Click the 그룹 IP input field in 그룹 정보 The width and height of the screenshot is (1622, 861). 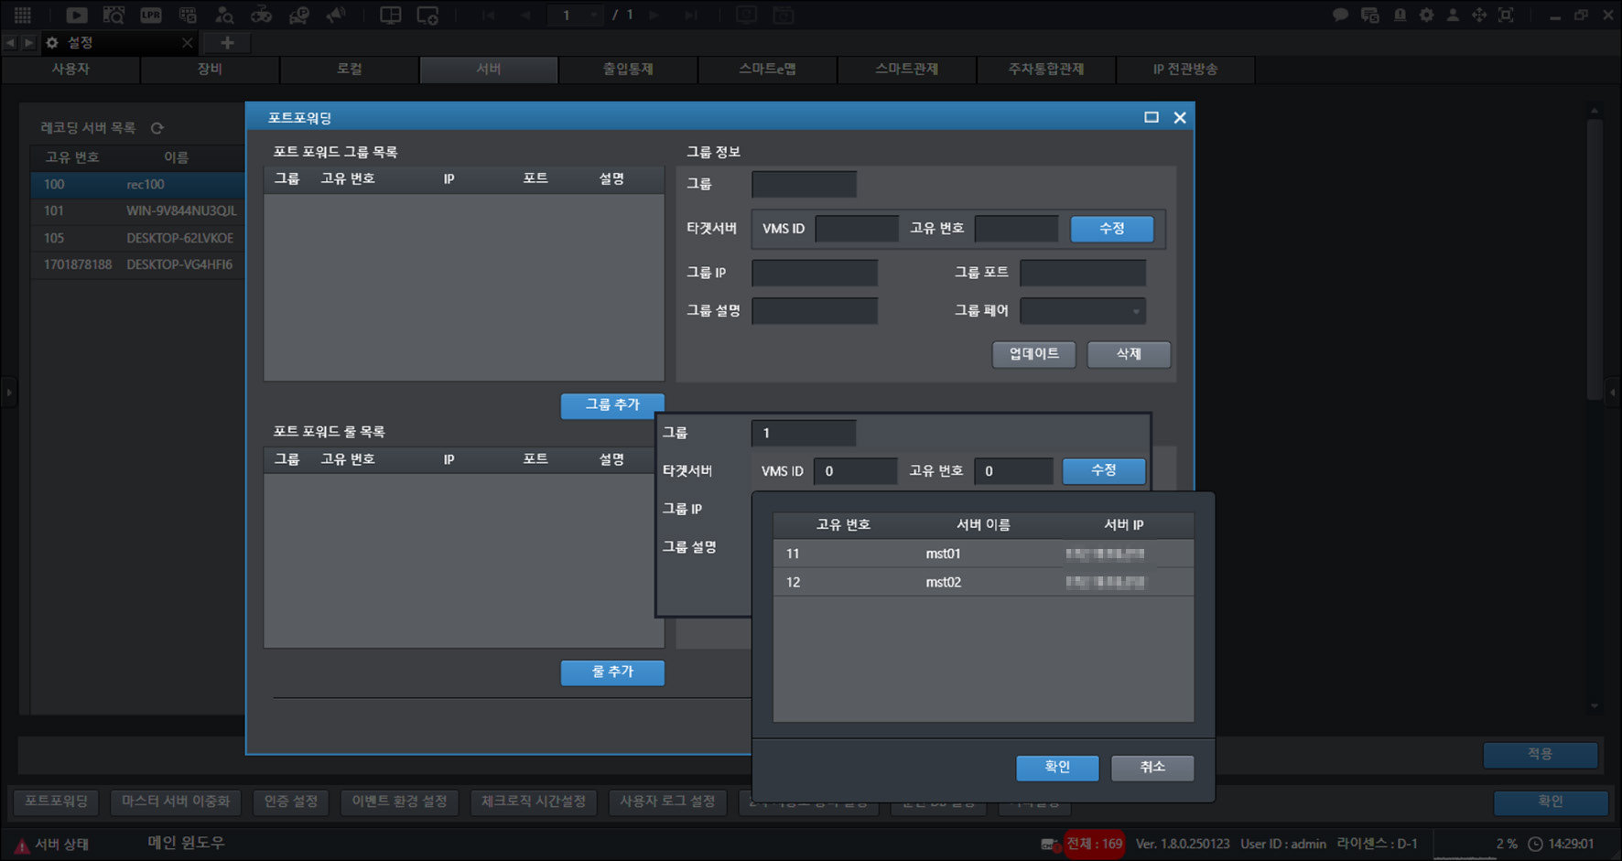(815, 273)
